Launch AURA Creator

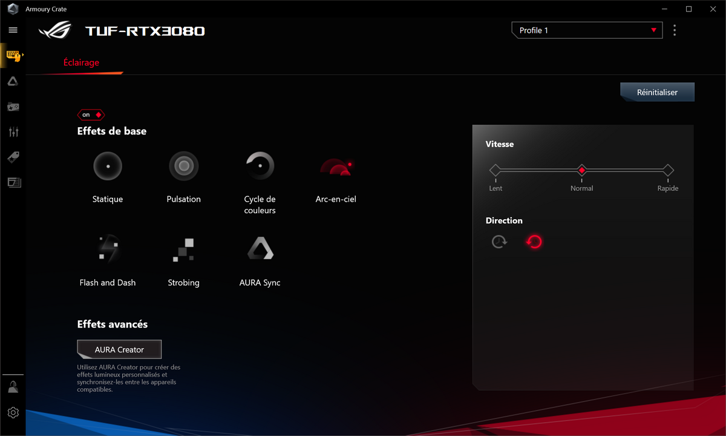click(119, 349)
